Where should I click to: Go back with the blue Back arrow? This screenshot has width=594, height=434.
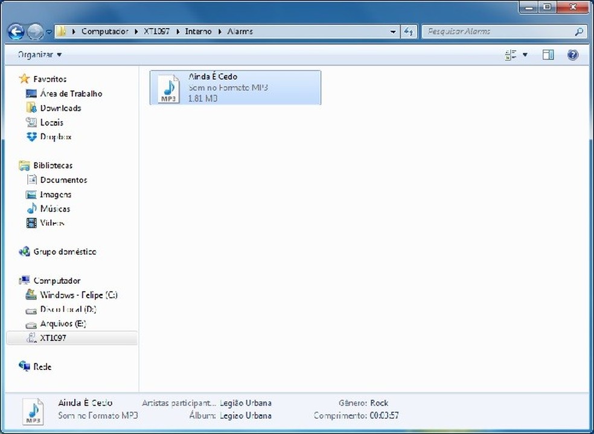point(16,32)
